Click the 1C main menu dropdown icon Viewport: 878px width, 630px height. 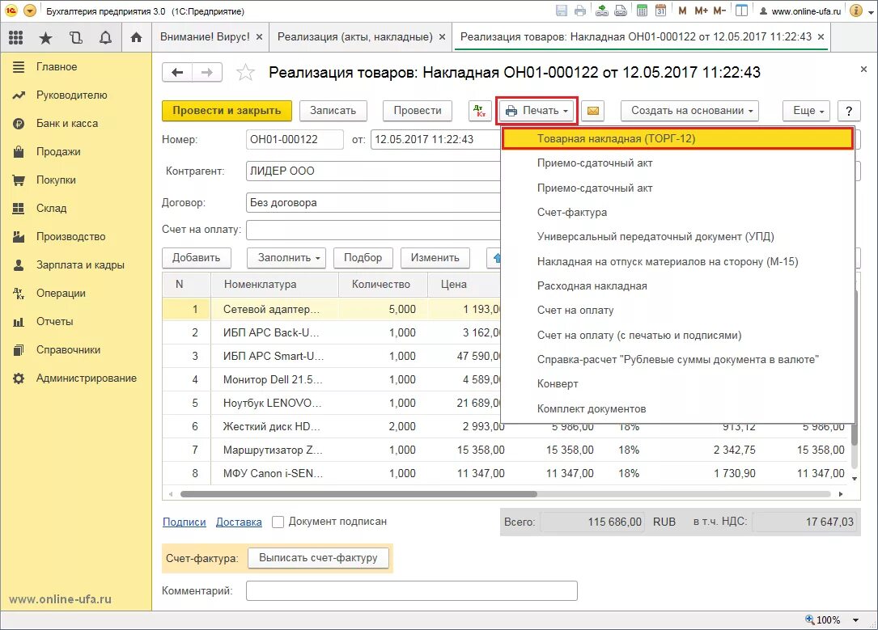(x=30, y=11)
